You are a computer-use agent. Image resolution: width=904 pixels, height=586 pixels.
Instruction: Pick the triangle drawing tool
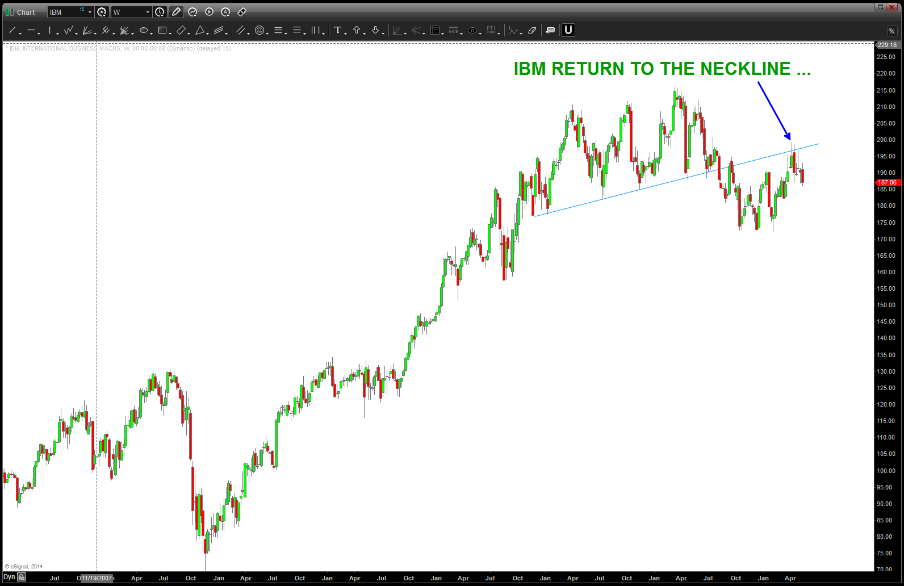[x=200, y=31]
